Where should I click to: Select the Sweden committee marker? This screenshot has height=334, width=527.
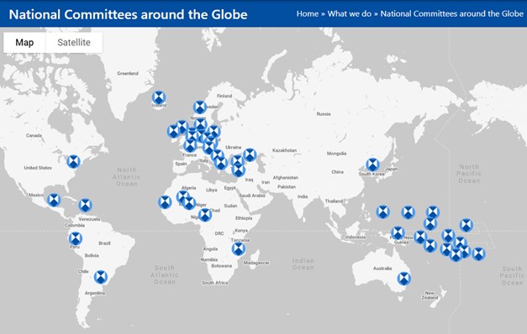point(200,107)
